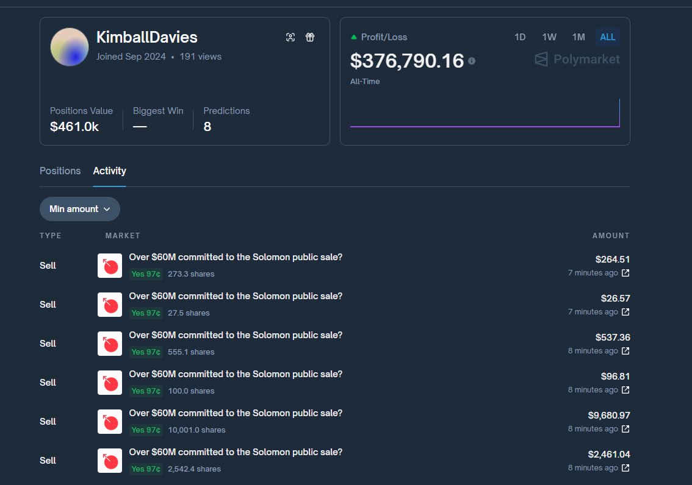692x485 pixels.
Task: Click the KimballDavies profile avatar
Action: tap(69, 46)
